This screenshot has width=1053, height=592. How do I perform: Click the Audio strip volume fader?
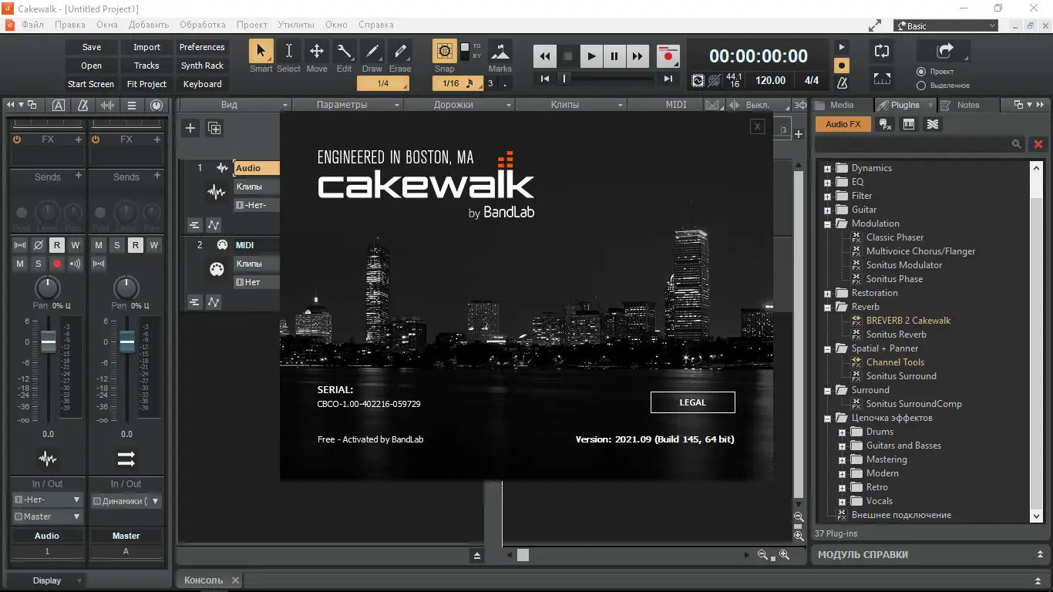49,341
